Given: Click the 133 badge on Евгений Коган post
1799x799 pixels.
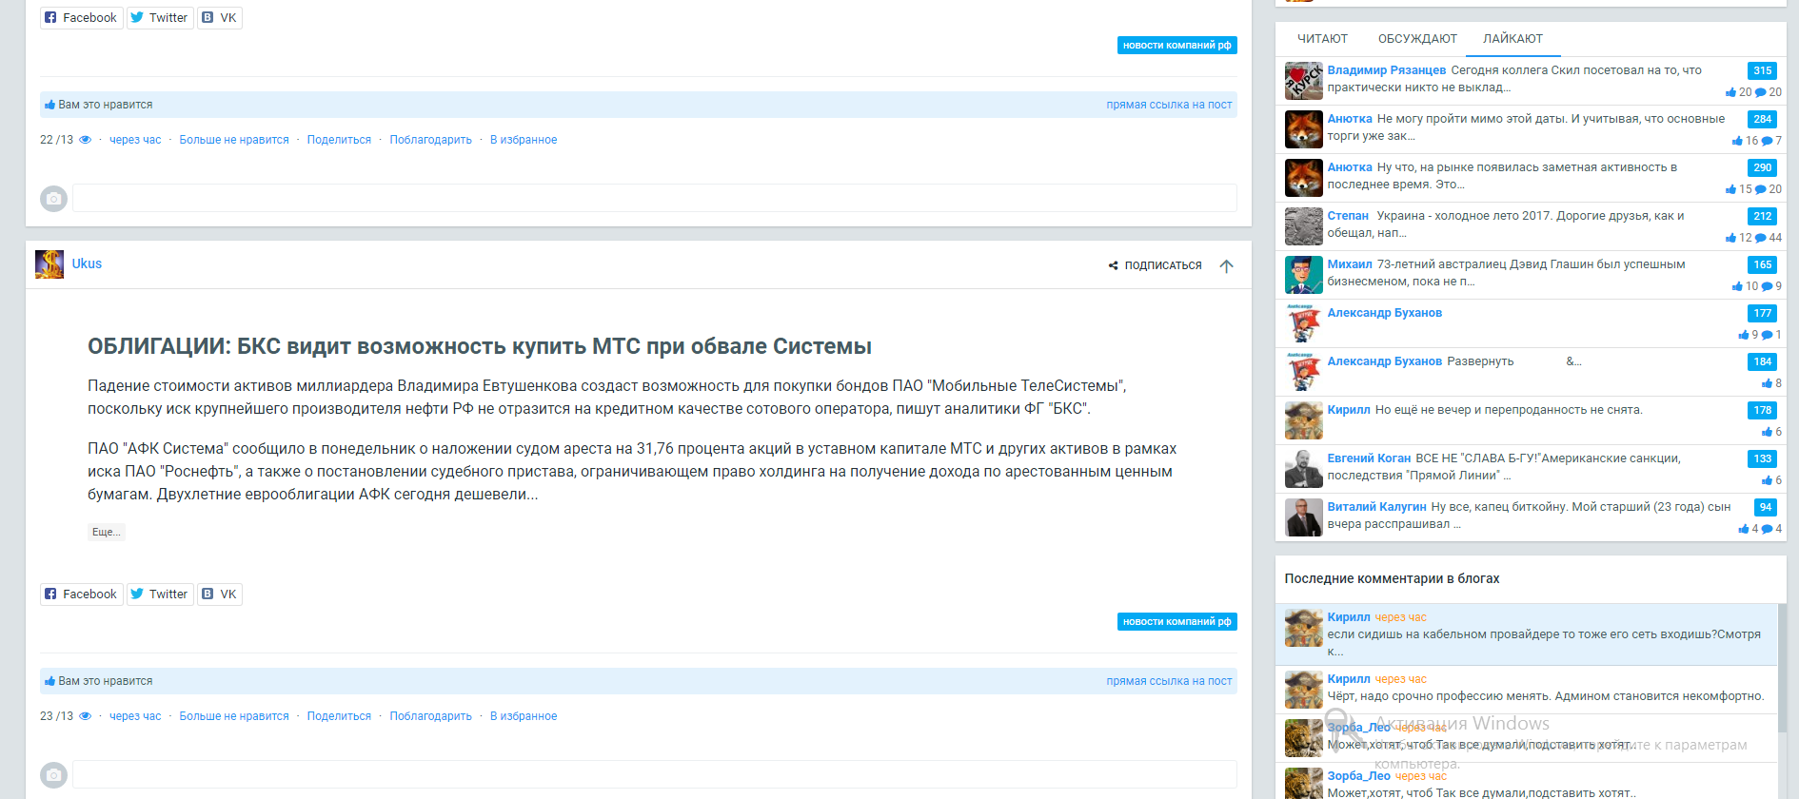Looking at the screenshot, I should point(1762,458).
